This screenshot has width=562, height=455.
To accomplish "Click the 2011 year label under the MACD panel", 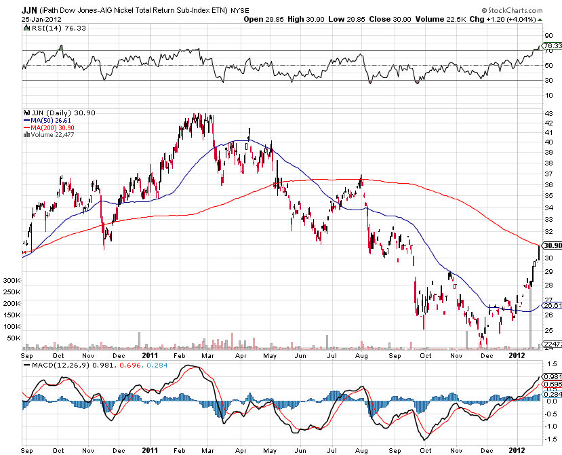I will (150, 450).
